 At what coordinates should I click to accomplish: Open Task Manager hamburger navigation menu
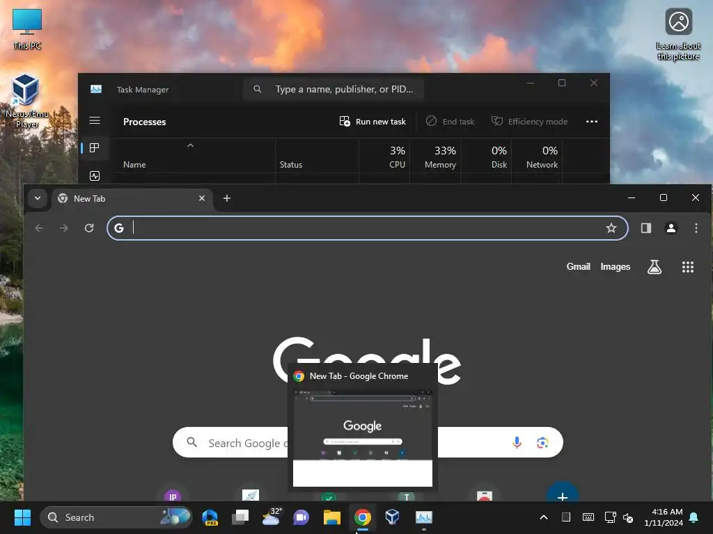tap(95, 121)
